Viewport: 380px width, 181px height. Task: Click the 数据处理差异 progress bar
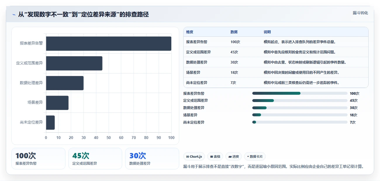tap(300, 108)
